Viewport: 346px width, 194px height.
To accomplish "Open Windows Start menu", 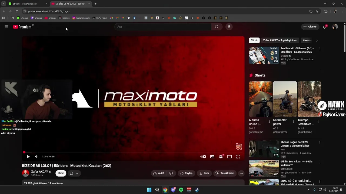I will coord(149,190).
